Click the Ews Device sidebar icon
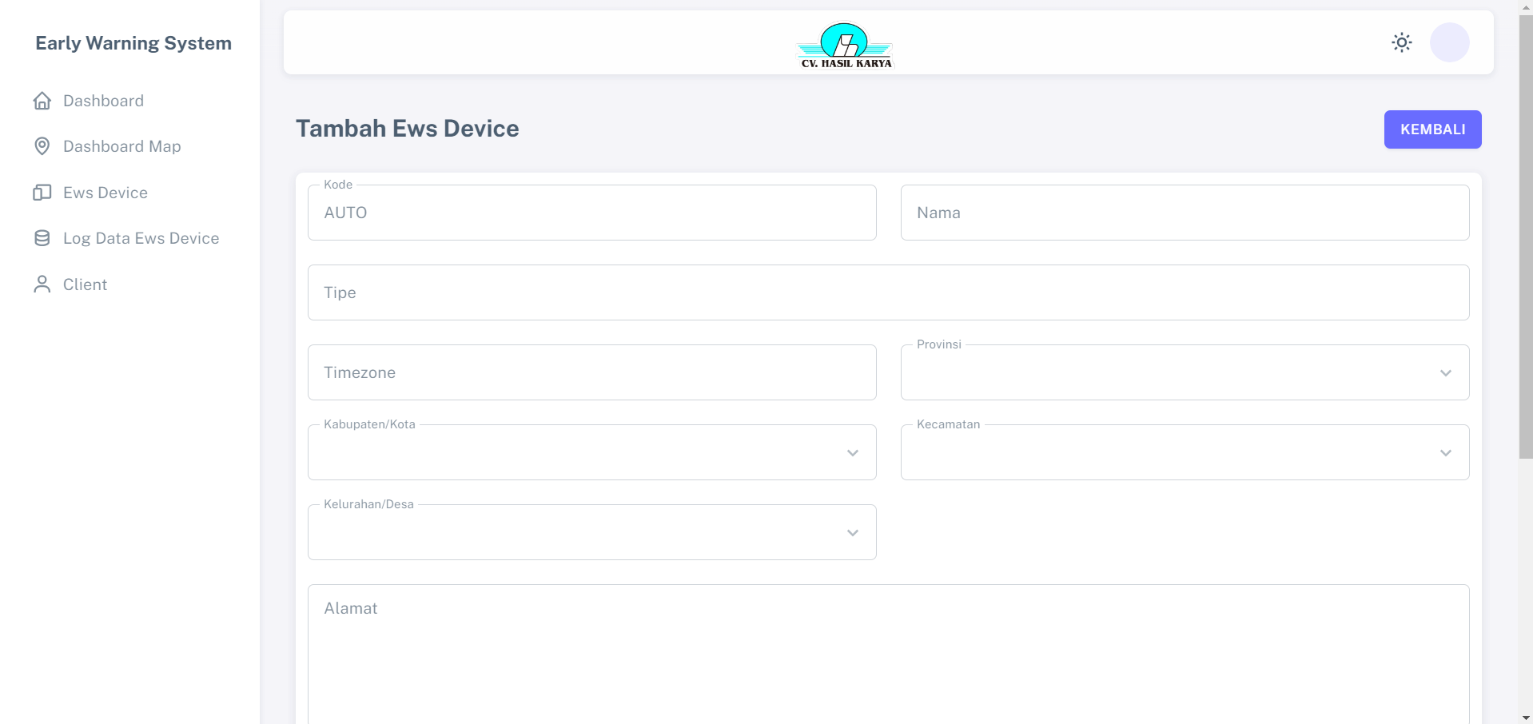This screenshot has height=724, width=1533. tap(42, 193)
